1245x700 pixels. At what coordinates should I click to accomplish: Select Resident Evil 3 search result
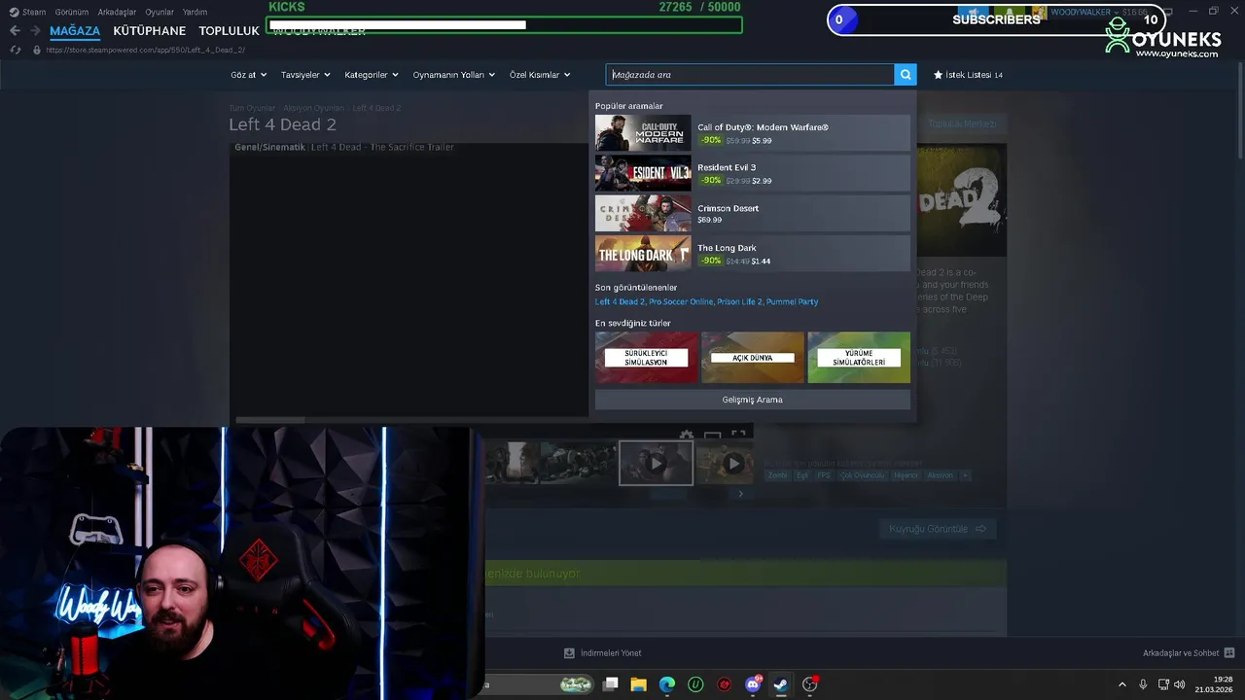[753, 173]
